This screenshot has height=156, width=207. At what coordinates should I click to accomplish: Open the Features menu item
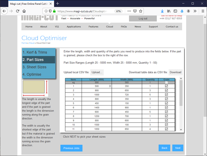93,26
